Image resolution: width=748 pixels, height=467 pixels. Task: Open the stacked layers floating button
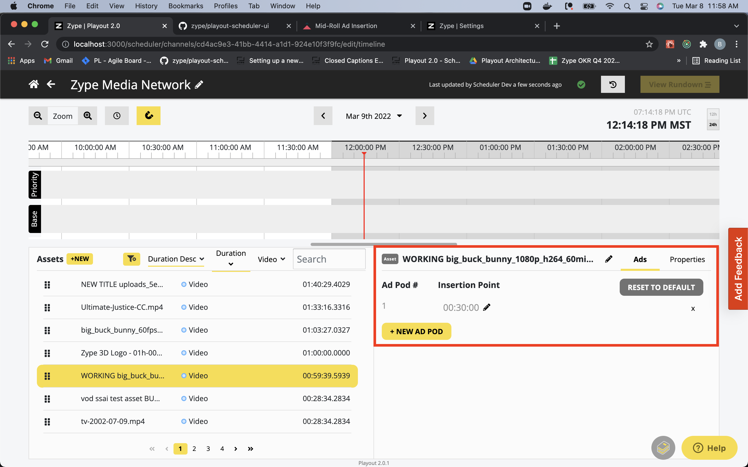pyautogui.click(x=663, y=448)
